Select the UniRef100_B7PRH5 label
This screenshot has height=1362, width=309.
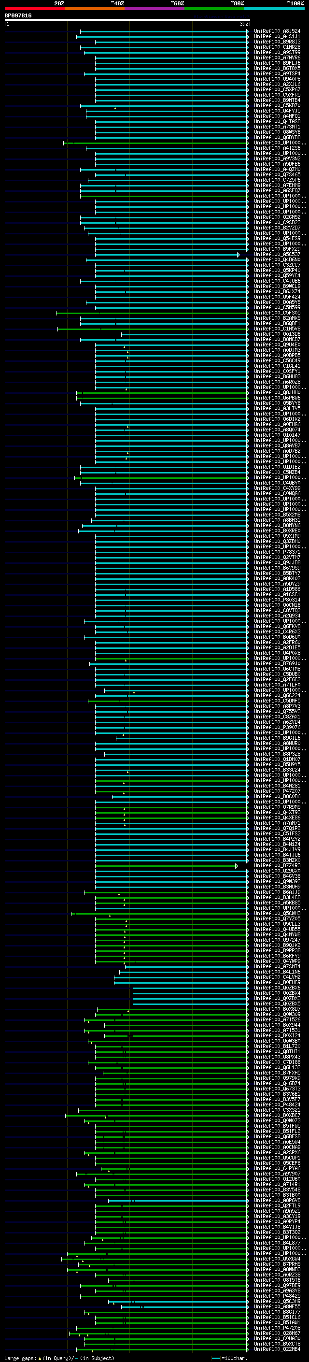click(277, 1263)
